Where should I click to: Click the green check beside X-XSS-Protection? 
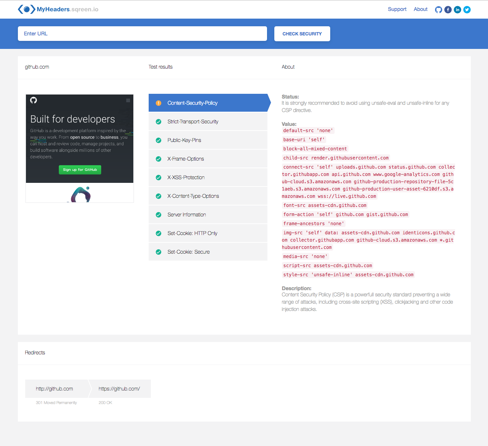[159, 177]
